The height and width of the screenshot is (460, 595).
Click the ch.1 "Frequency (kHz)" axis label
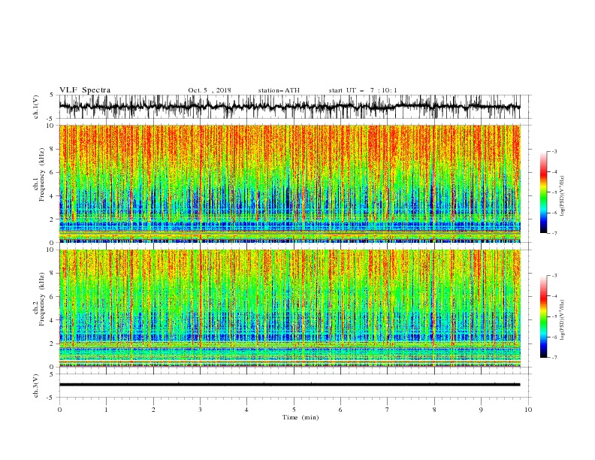click(x=42, y=174)
